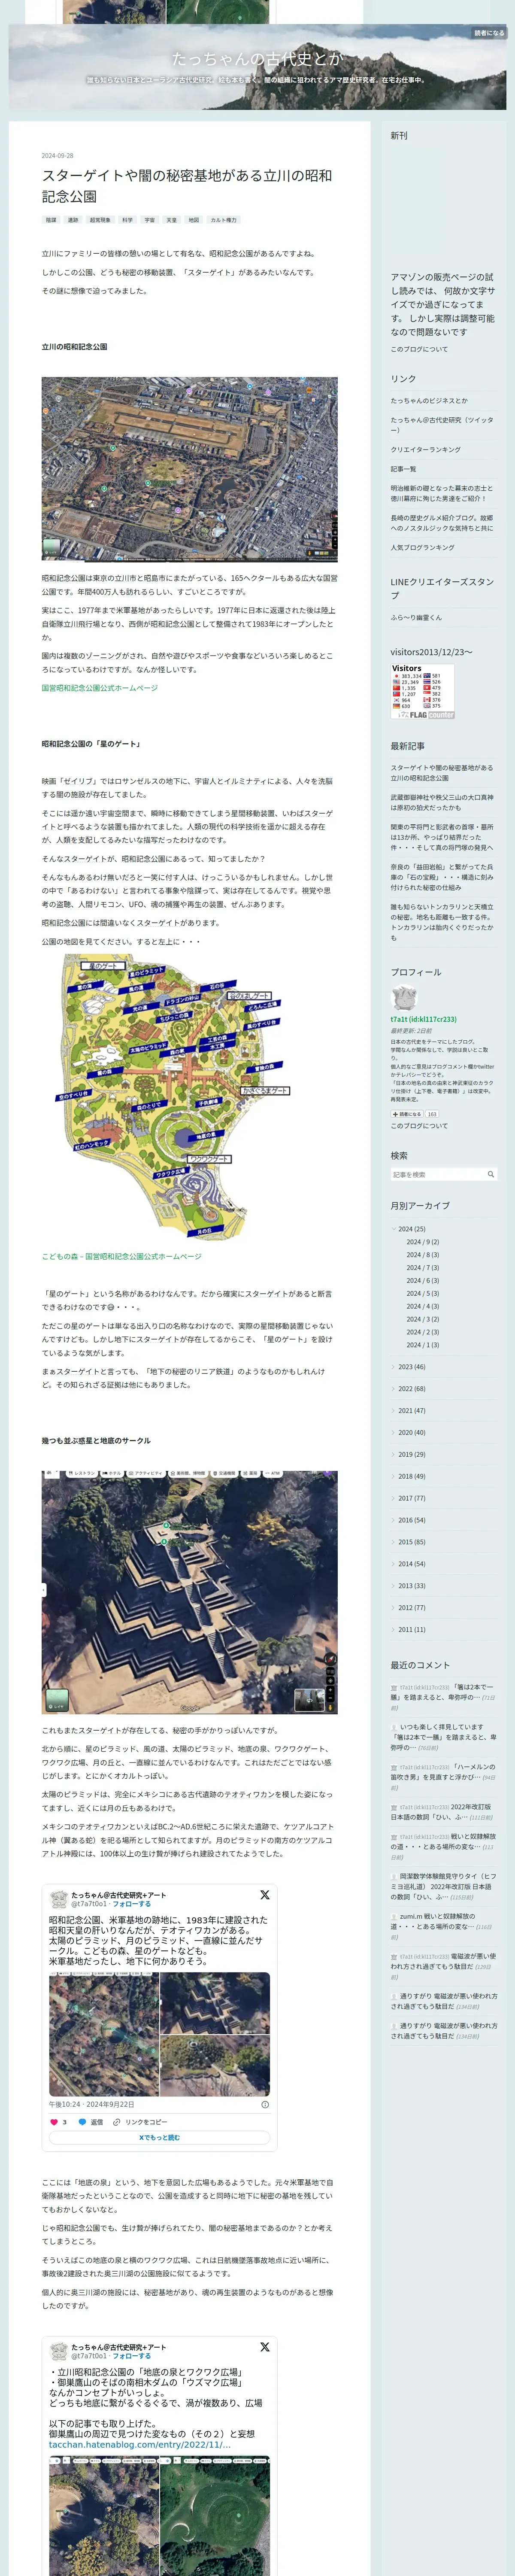Click the 2024-09-28 post date
This screenshot has width=515, height=2576.
57,156
